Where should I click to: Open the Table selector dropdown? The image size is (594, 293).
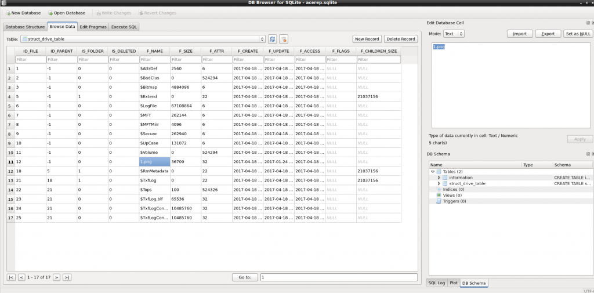point(262,39)
